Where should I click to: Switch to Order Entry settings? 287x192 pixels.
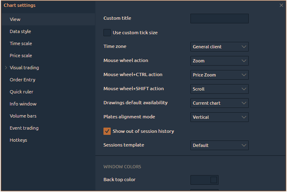(23, 80)
